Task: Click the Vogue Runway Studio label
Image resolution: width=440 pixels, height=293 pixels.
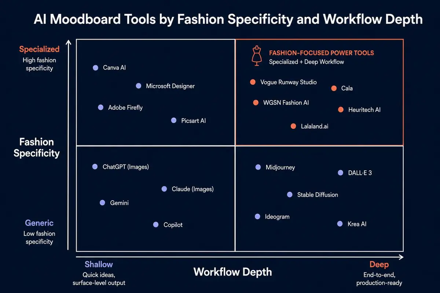Action: click(289, 82)
